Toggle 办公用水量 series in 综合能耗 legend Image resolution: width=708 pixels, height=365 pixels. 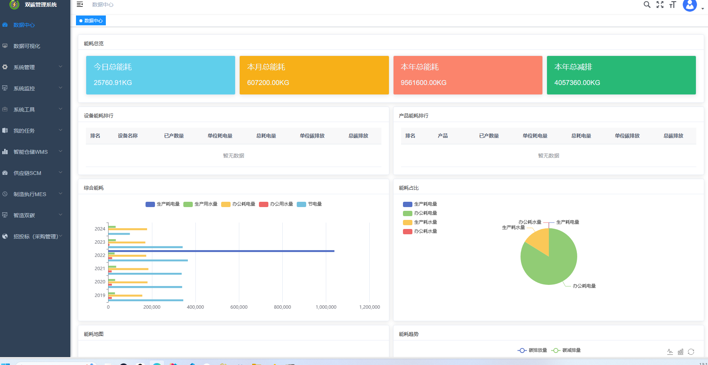276,204
